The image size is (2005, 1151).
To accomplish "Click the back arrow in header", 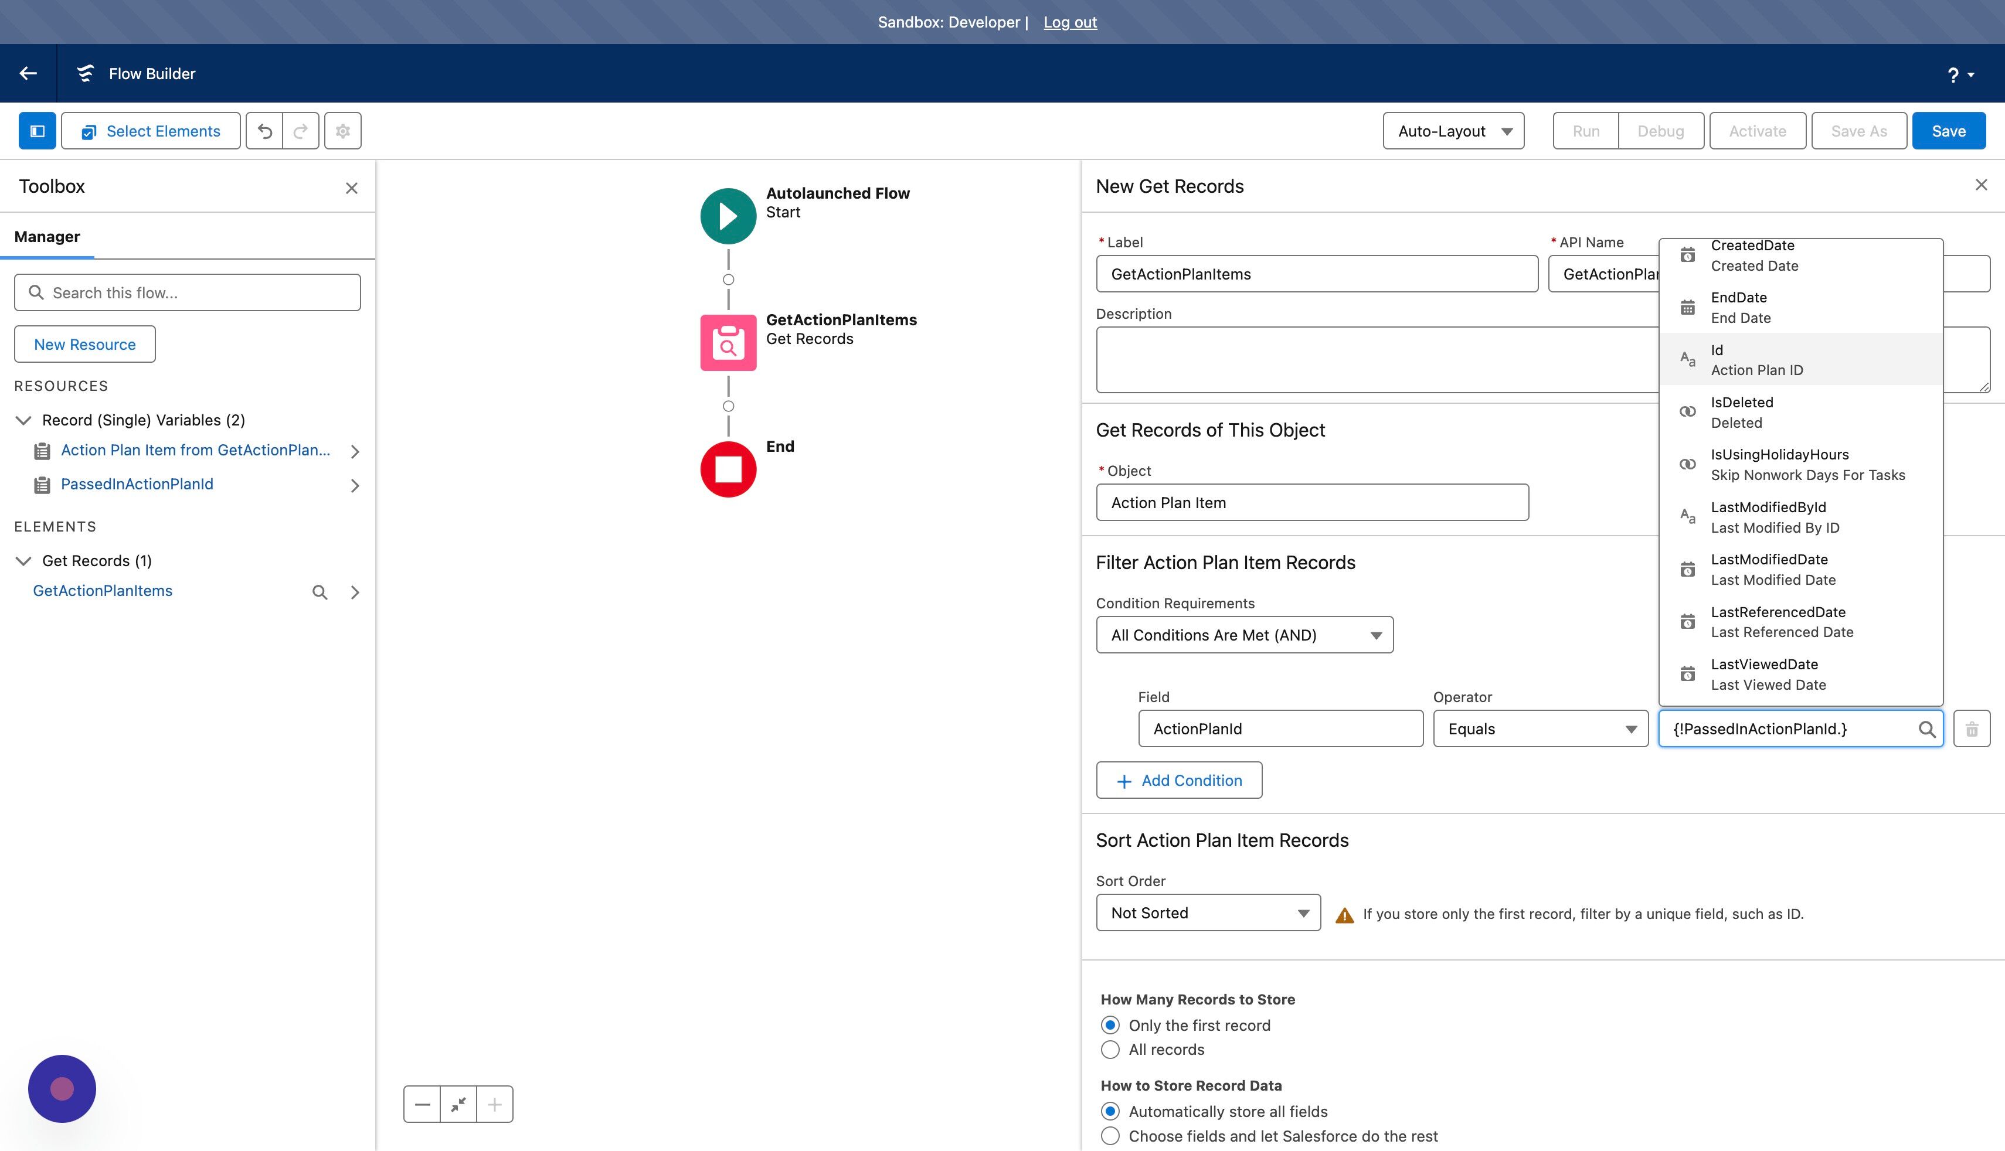I will (x=29, y=73).
